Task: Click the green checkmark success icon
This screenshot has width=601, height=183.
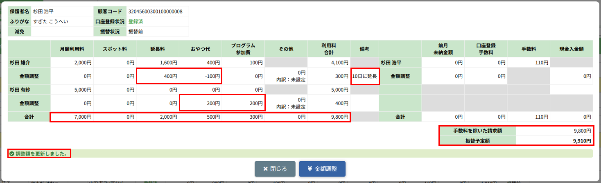Action: click(x=12, y=154)
